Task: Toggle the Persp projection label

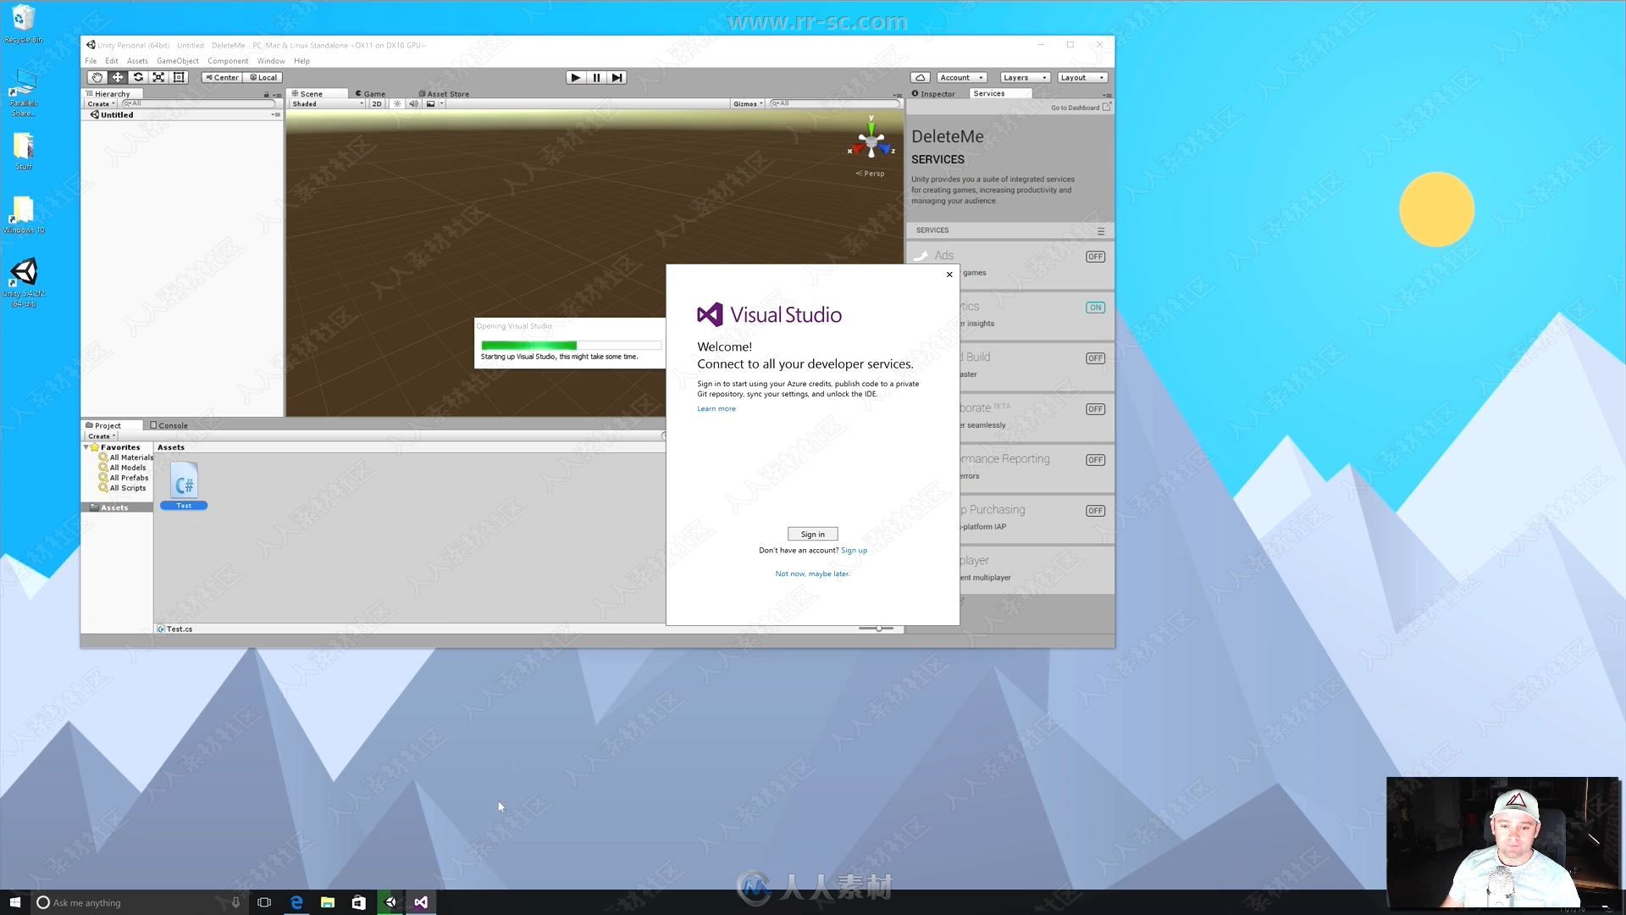Action: pos(871,174)
